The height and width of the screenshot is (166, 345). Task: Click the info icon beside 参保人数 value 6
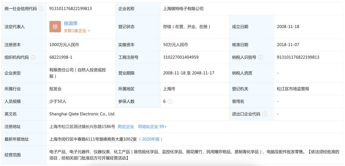pos(170,101)
